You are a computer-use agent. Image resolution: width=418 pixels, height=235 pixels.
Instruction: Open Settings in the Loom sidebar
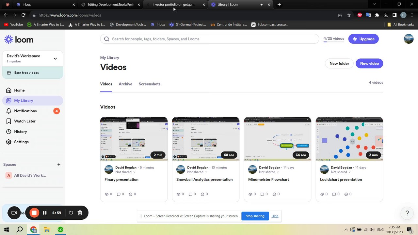click(21, 142)
